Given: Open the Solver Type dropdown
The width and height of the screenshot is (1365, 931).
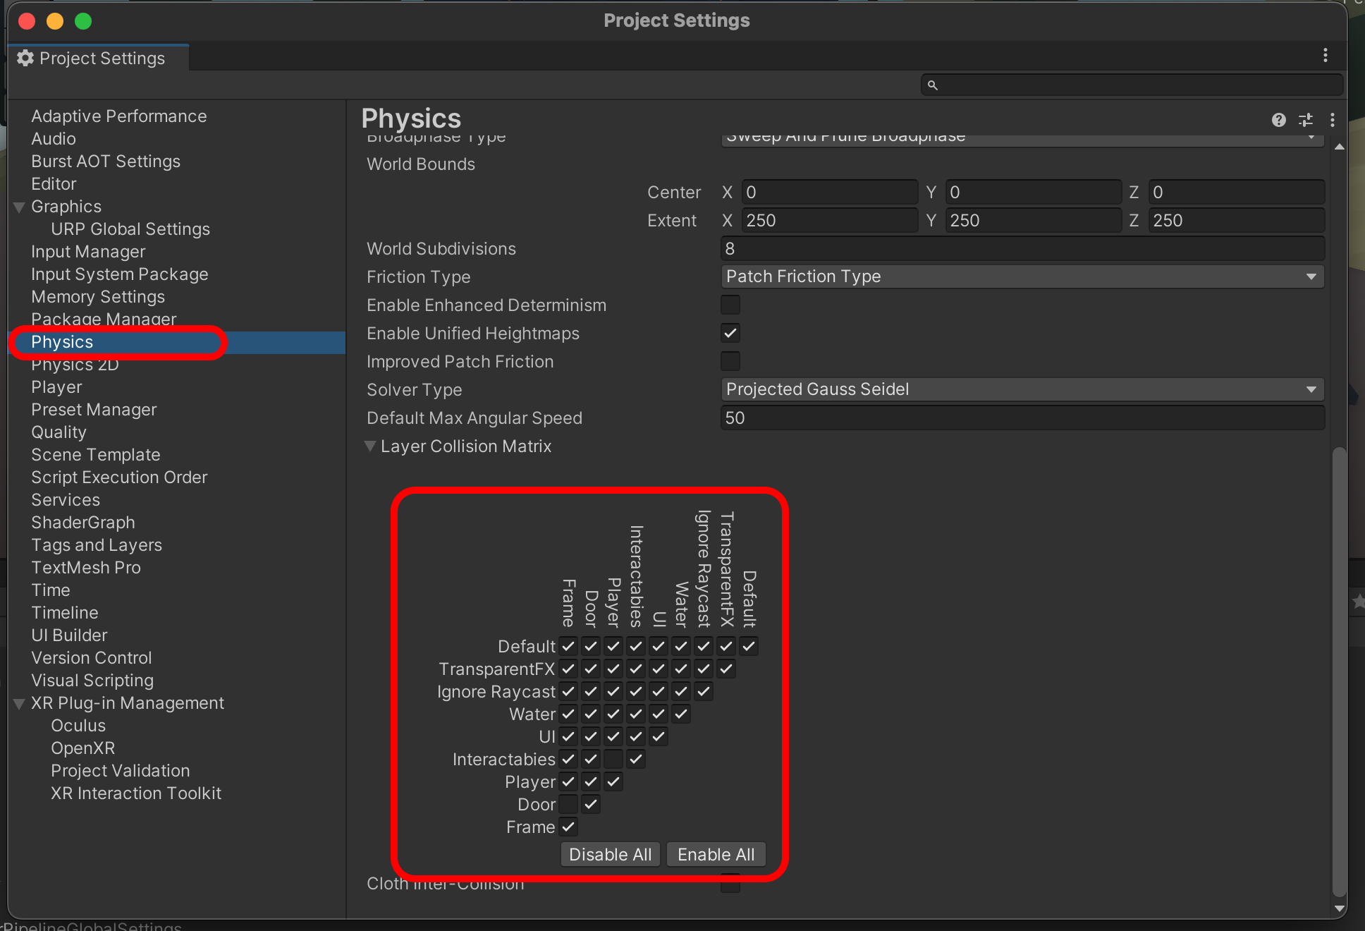Looking at the screenshot, I should (1022, 389).
